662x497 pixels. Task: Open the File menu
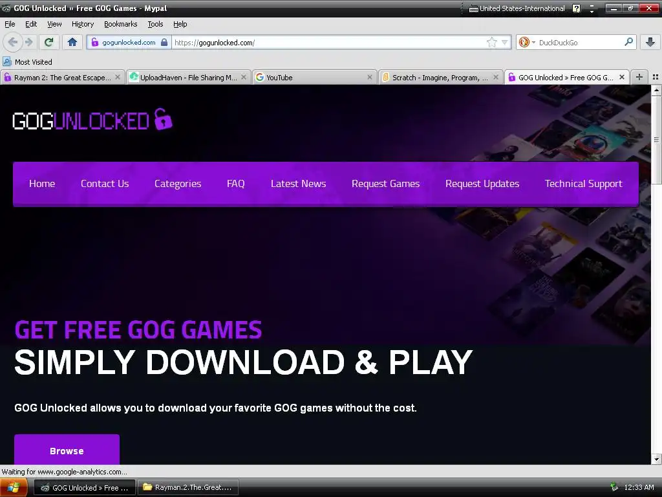[10, 24]
